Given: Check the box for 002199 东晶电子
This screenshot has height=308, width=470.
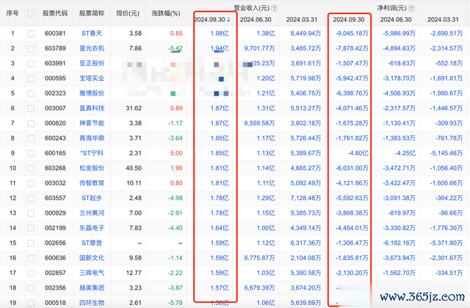Looking at the screenshot, I should click(x=31, y=228).
